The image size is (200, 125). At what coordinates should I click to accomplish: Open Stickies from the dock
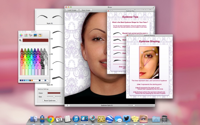click(135, 119)
